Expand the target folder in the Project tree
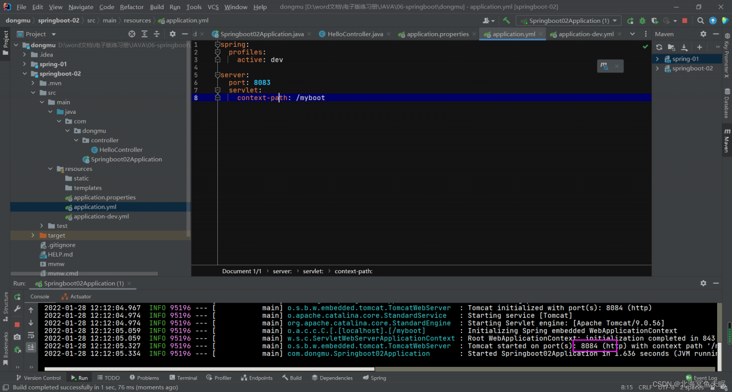The image size is (732, 392). coord(33,235)
